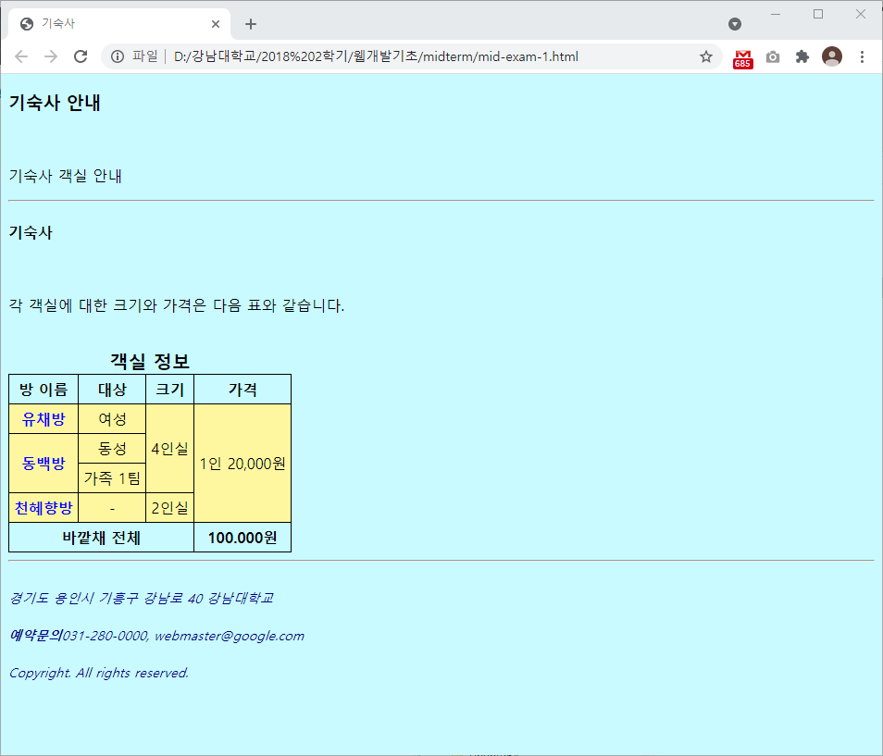Screen dimensions: 883x756
Task: Click the 1인 20,000원 price cell
Action: click(242, 463)
